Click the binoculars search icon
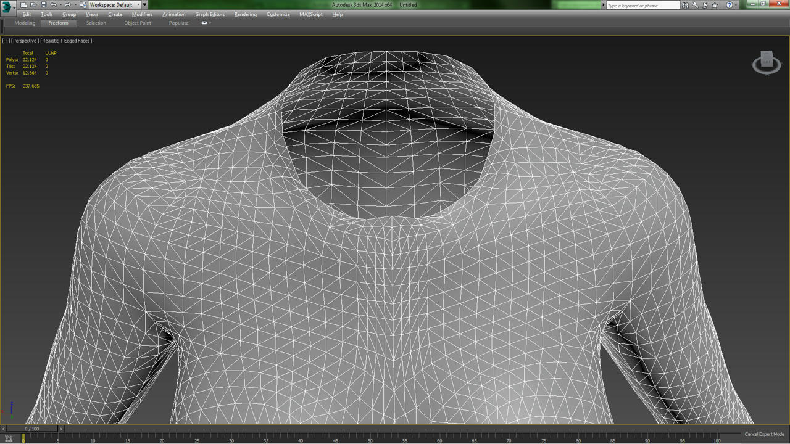 (x=685, y=5)
